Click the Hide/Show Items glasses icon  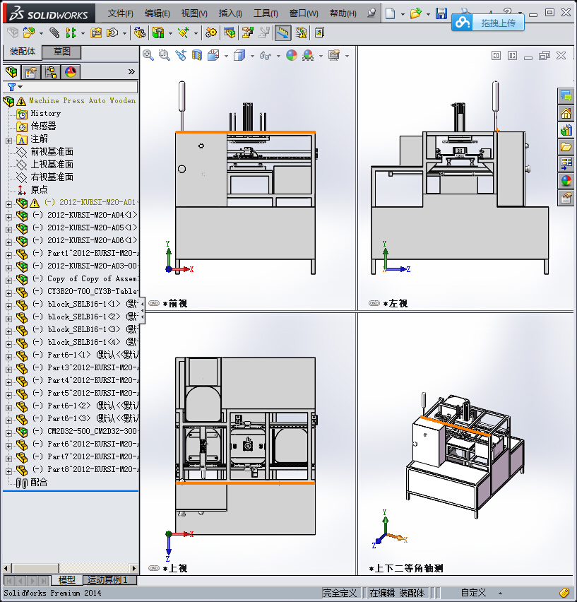265,56
